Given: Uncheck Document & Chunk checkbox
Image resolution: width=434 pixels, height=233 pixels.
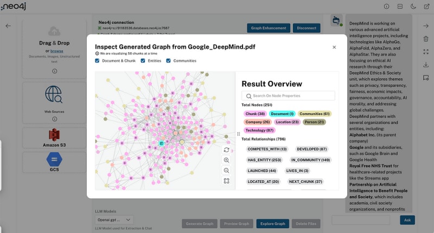Looking at the screenshot, I should pyautogui.click(x=97, y=61).
